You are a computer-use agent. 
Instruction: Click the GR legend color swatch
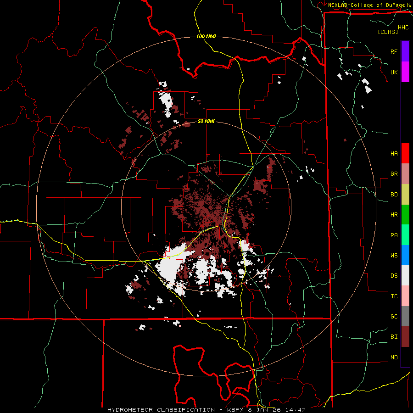[405, 174]
